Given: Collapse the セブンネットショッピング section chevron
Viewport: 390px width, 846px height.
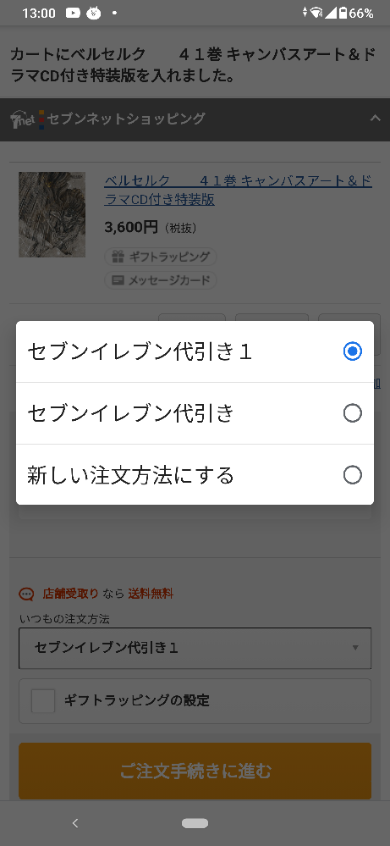Looking at the screenshot, I should [375, 119].
